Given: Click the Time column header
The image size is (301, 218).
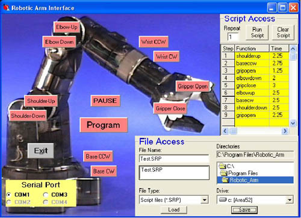Looking at the screenshot, I should coord(279,48).
